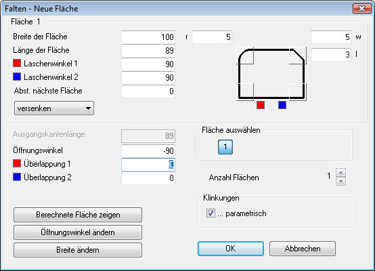The height and width of the screenshot is (271, 375).
Task: Click the radius r input field
Action: coord(212,37)
